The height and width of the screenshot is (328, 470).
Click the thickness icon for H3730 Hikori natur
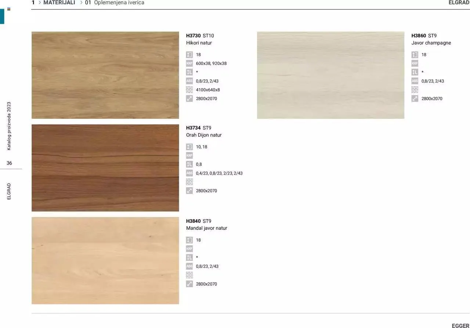189,55
